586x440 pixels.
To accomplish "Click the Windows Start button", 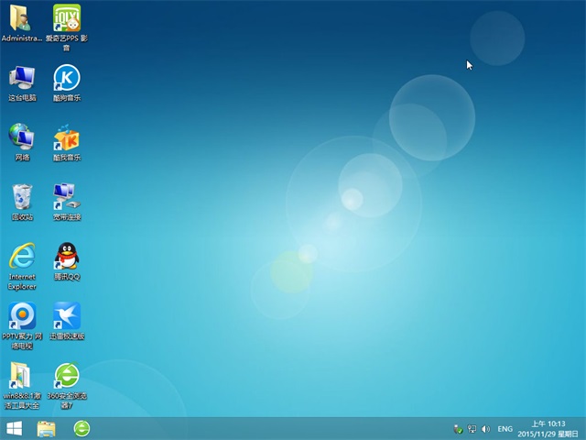I will (x=15, y=428).
